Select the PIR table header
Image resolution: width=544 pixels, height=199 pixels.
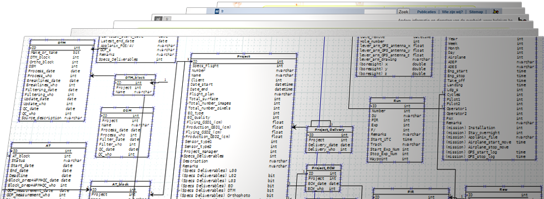point(411,191)
